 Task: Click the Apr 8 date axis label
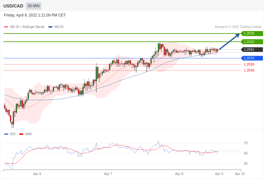179,174
